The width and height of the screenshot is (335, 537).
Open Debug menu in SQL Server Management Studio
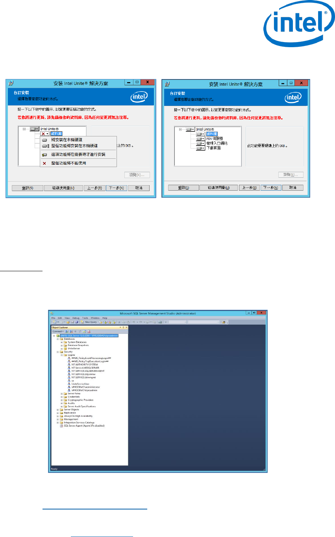point(76,318)
